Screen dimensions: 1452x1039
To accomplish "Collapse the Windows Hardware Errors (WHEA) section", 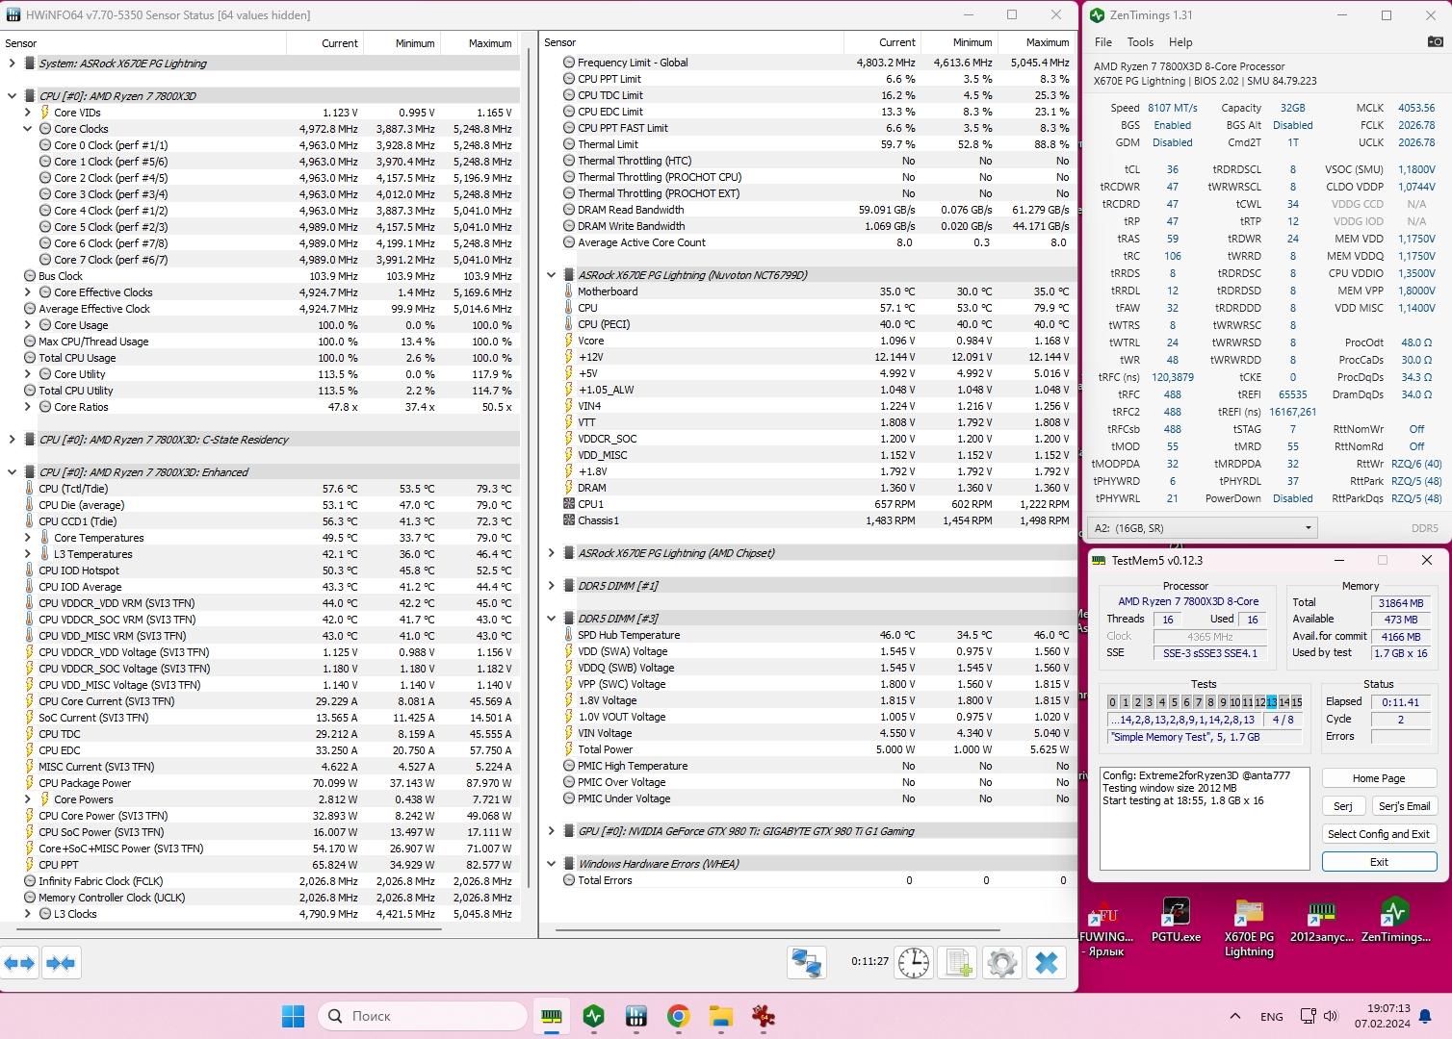I will 551,864.
